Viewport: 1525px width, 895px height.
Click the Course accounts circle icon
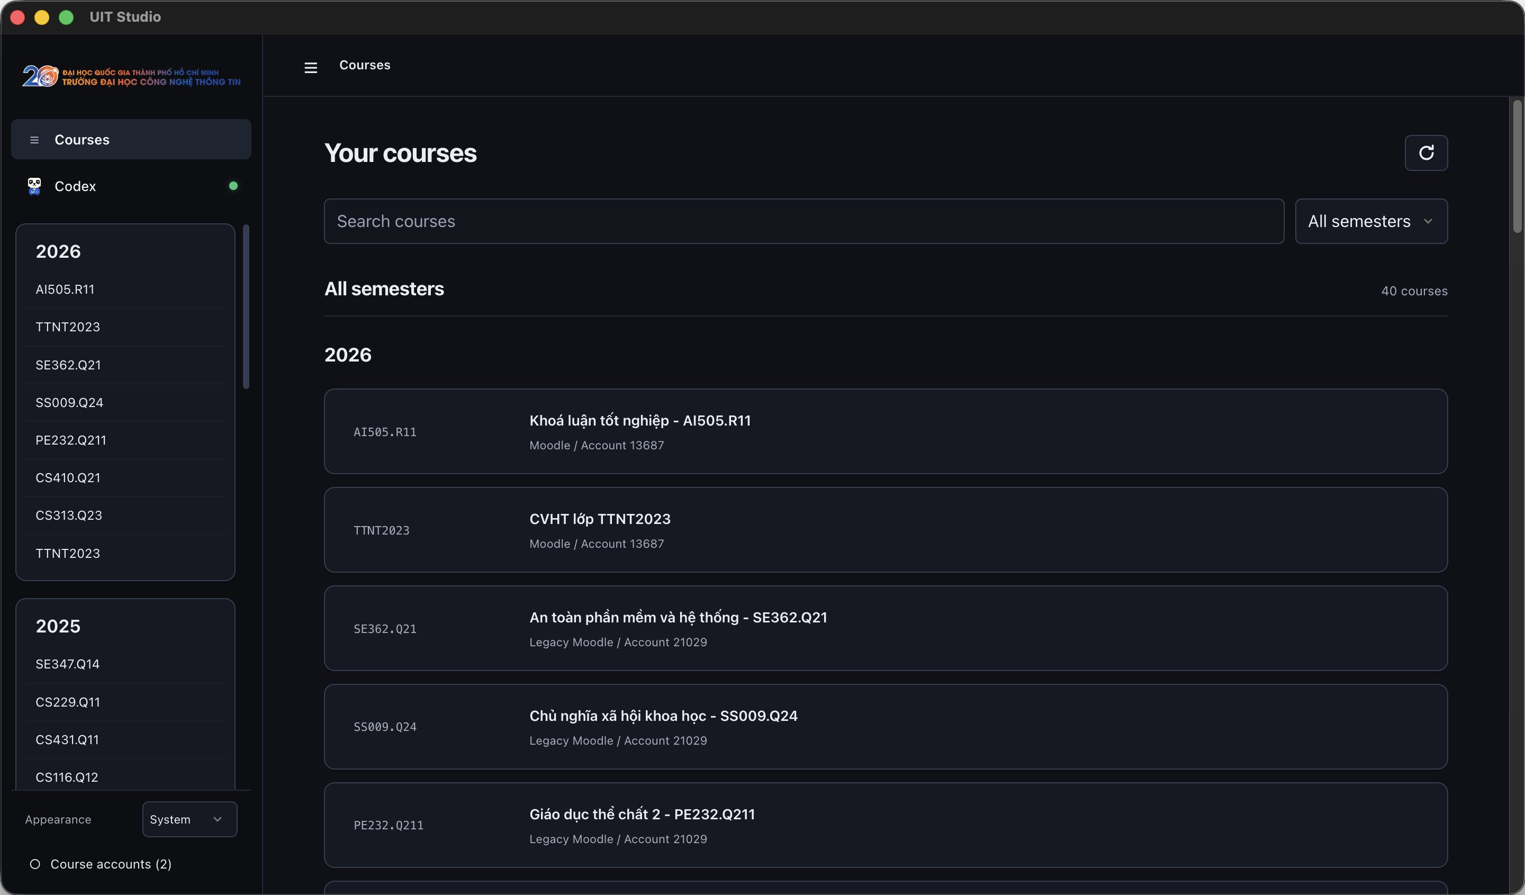click(35, 864)
